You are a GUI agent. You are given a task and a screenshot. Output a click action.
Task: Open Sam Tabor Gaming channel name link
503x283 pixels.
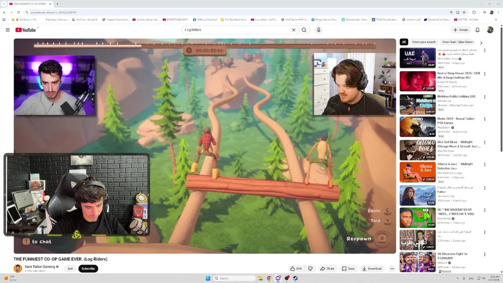click(40, 266)
